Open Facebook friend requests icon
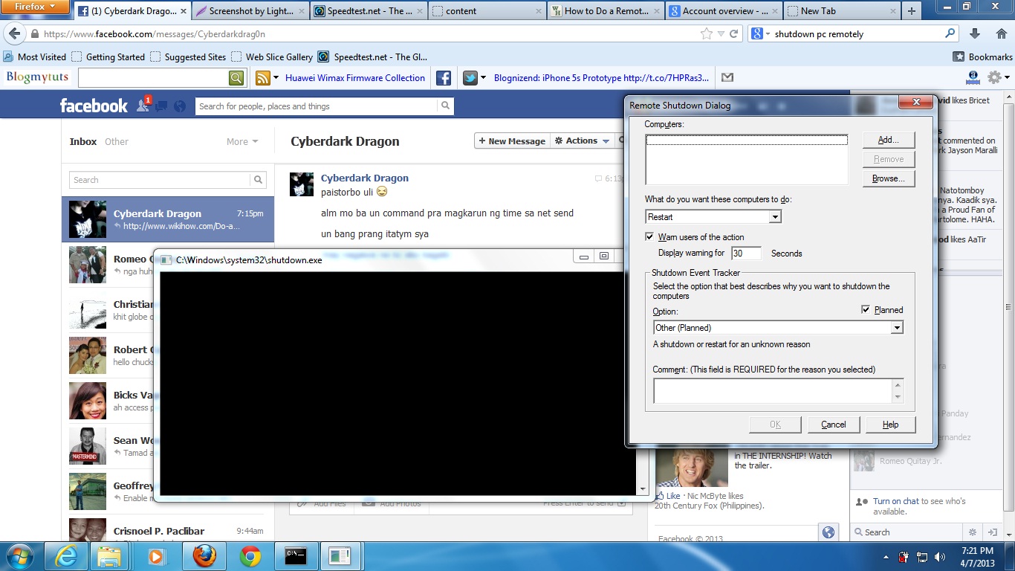 [x=143, y=106]
